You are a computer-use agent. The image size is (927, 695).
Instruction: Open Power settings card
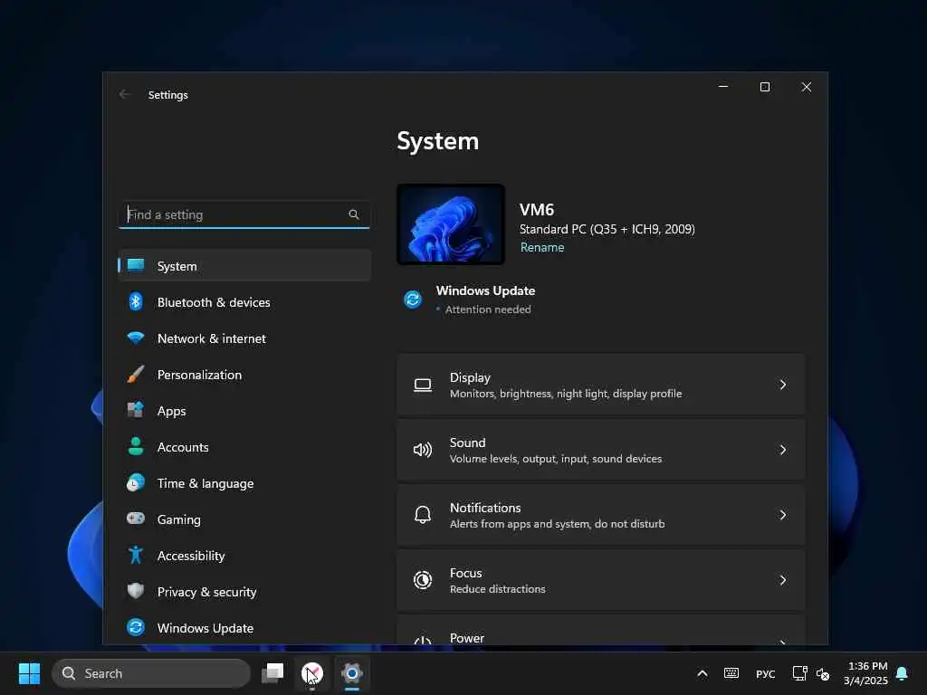tap(601, 630)
